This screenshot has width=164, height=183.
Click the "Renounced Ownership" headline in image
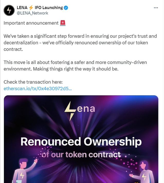(x=81, y=142)
